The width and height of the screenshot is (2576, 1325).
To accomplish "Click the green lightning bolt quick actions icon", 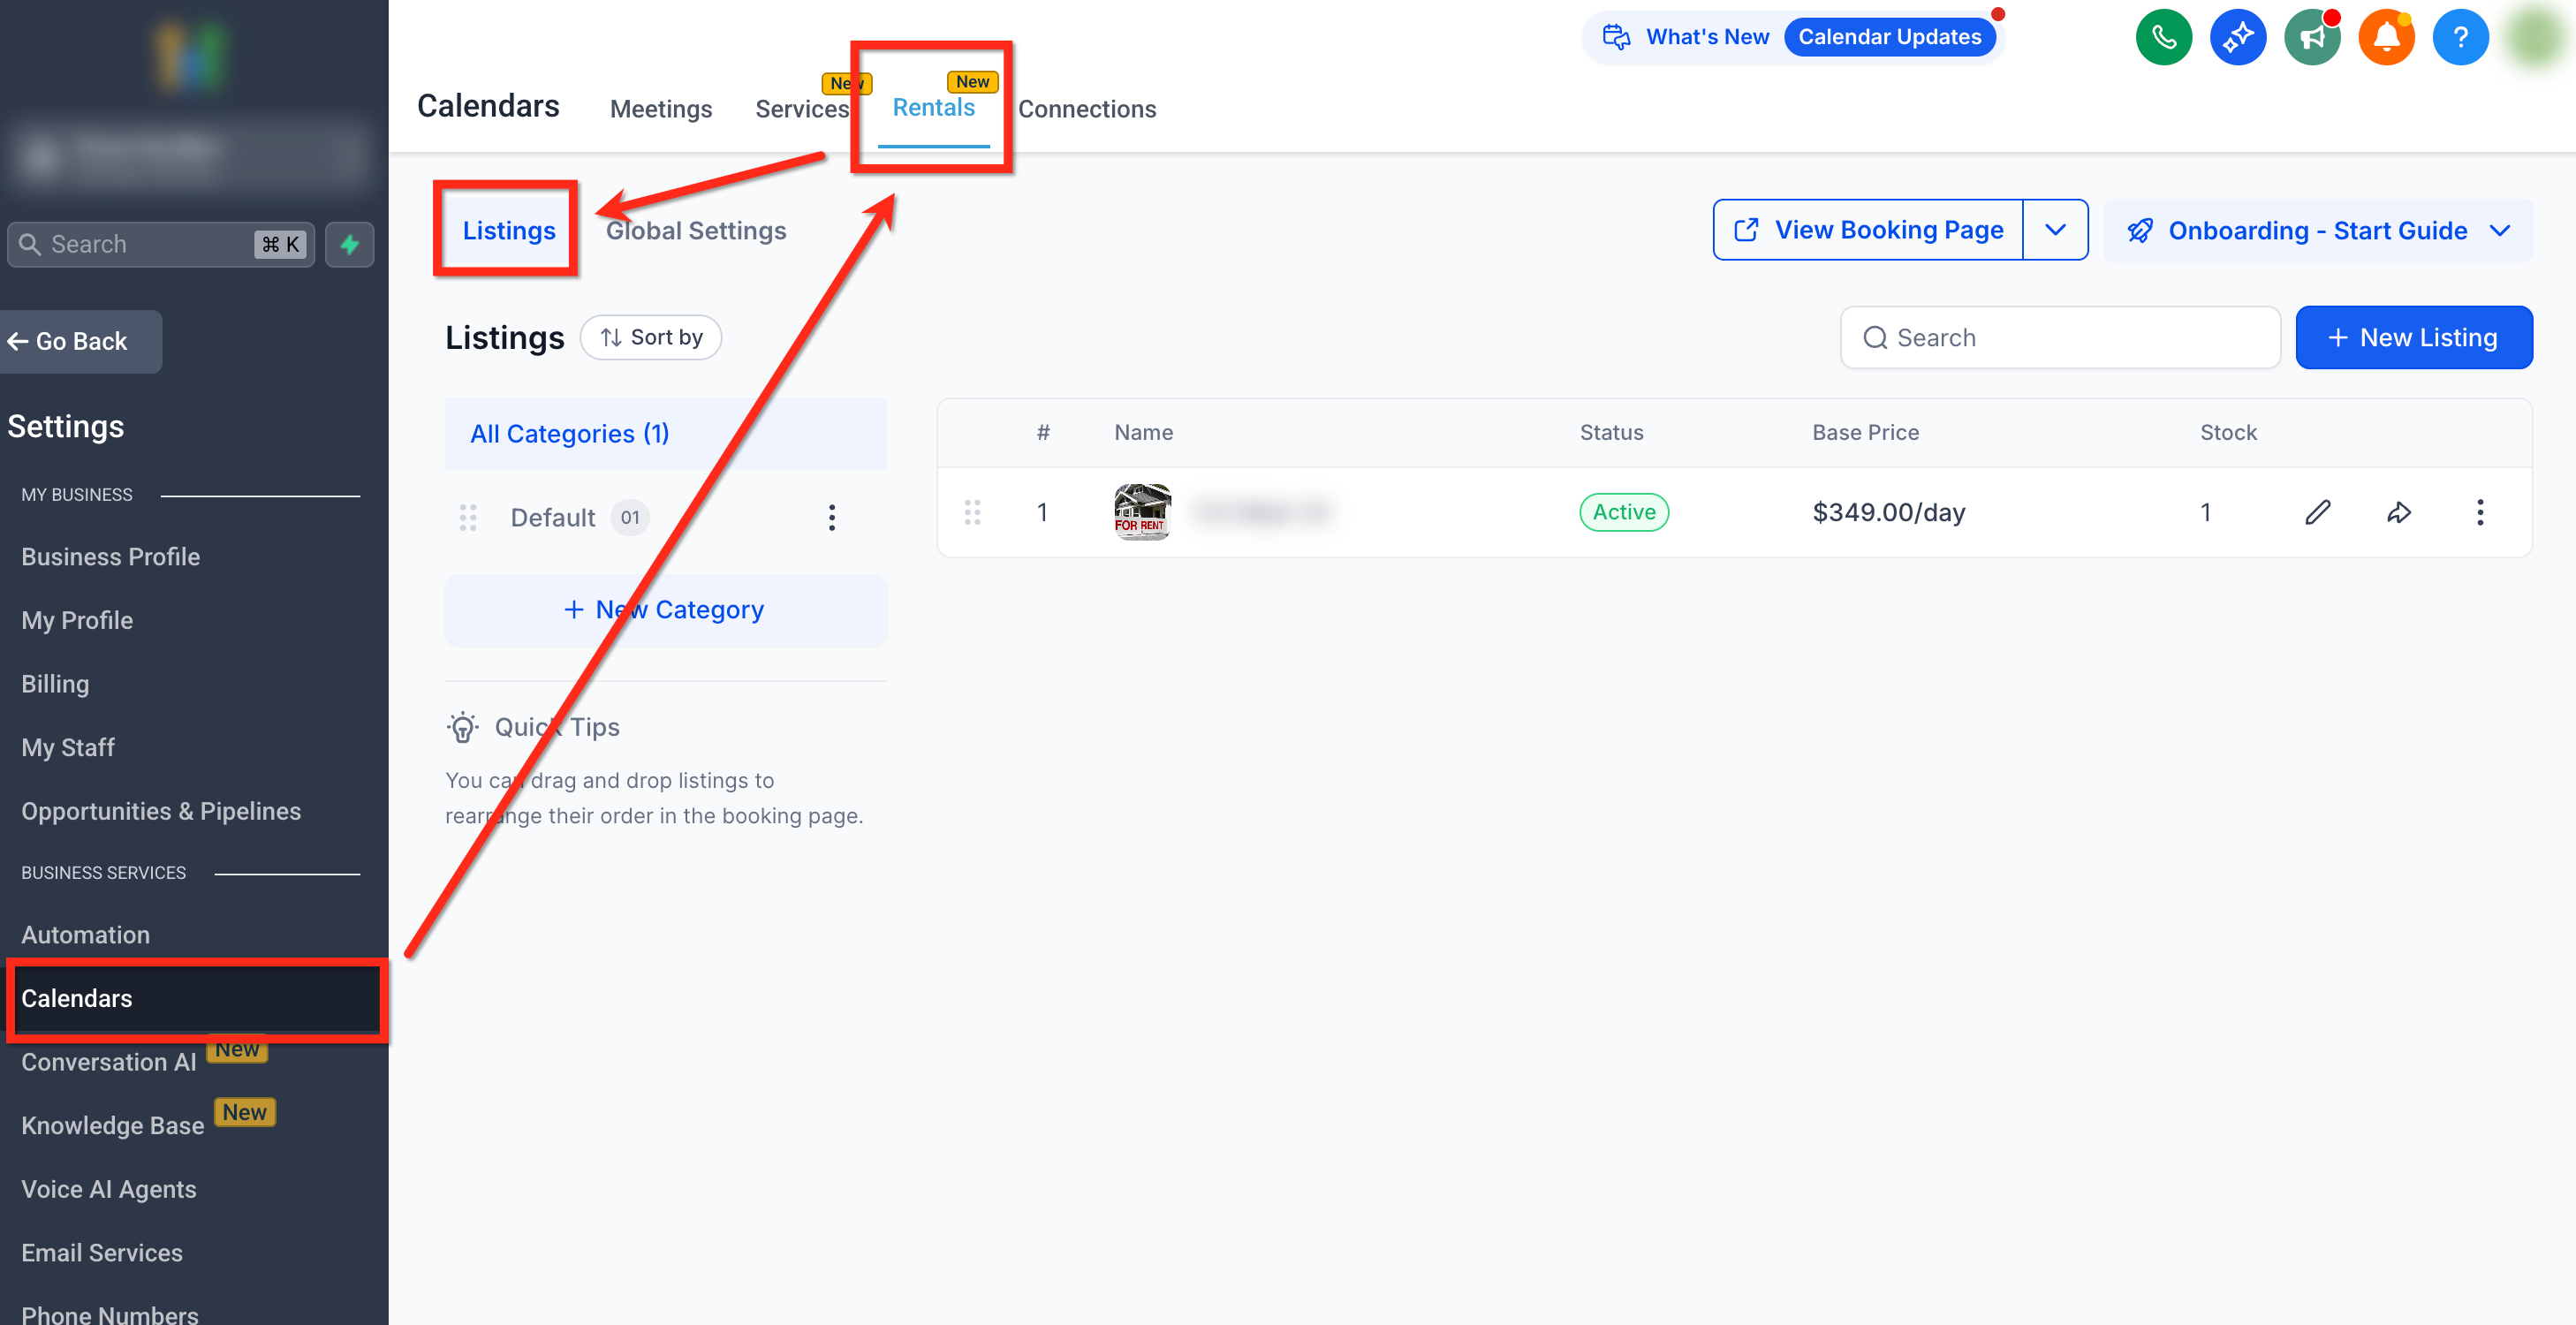I will pos(349,244).
